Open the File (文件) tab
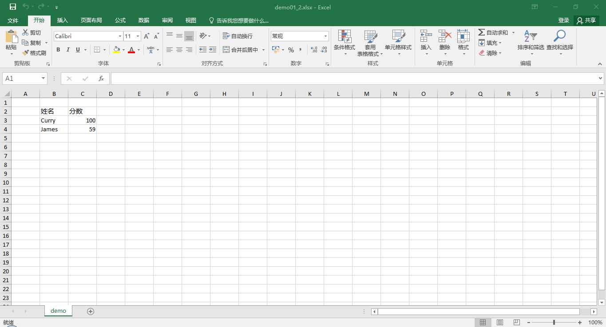606x327 pixels. pyautogui.click(x=13, y=20)
